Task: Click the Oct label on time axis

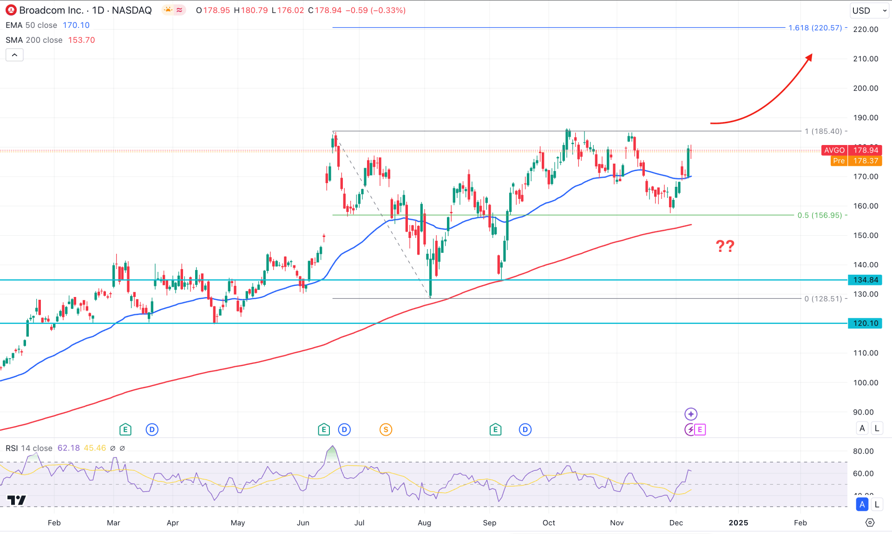Action: point(549,523)
